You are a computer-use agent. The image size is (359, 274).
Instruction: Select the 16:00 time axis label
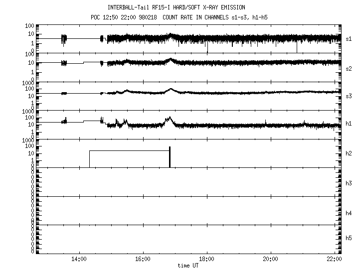tap(143, 260)
